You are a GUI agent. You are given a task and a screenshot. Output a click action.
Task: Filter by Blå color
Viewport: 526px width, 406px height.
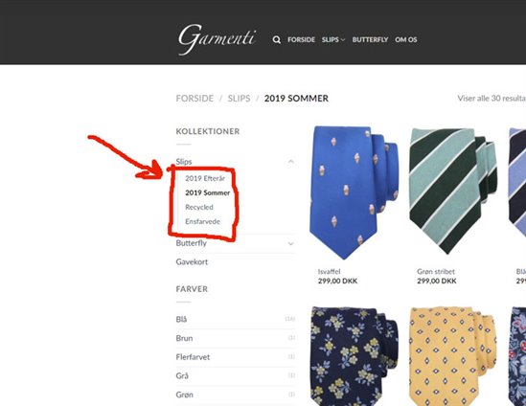click(x=181, y=319)
